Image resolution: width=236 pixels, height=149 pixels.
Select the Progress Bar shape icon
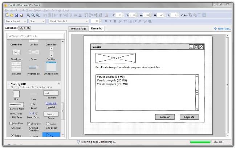pos(34,67)
